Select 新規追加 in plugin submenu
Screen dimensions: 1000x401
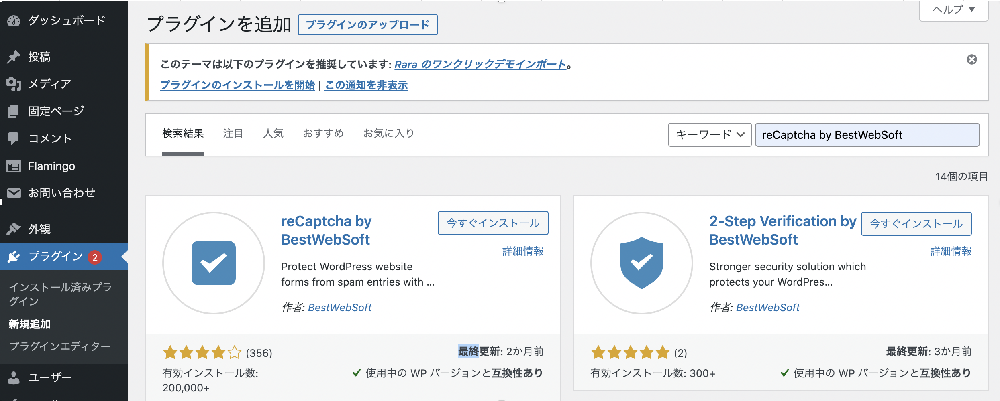coord(30,324)
